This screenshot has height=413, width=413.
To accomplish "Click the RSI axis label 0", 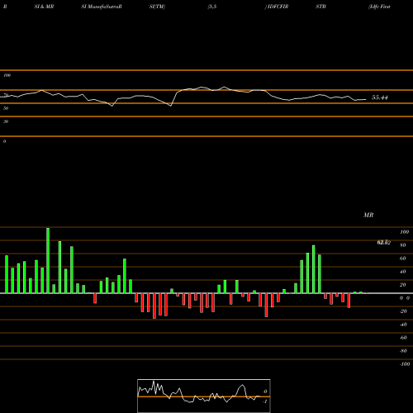I will [4, 141].
